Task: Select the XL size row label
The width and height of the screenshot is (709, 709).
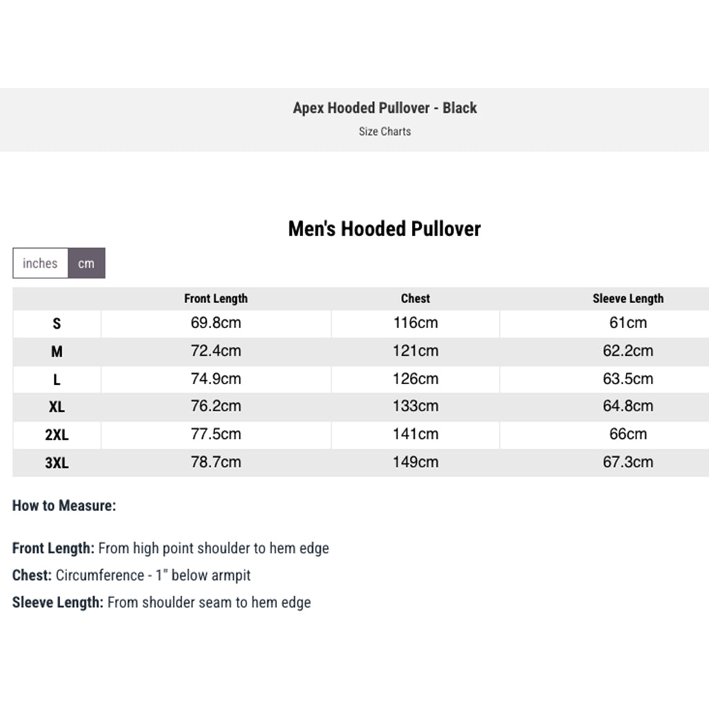Action: pyautogui.click(x=57, y=407)
